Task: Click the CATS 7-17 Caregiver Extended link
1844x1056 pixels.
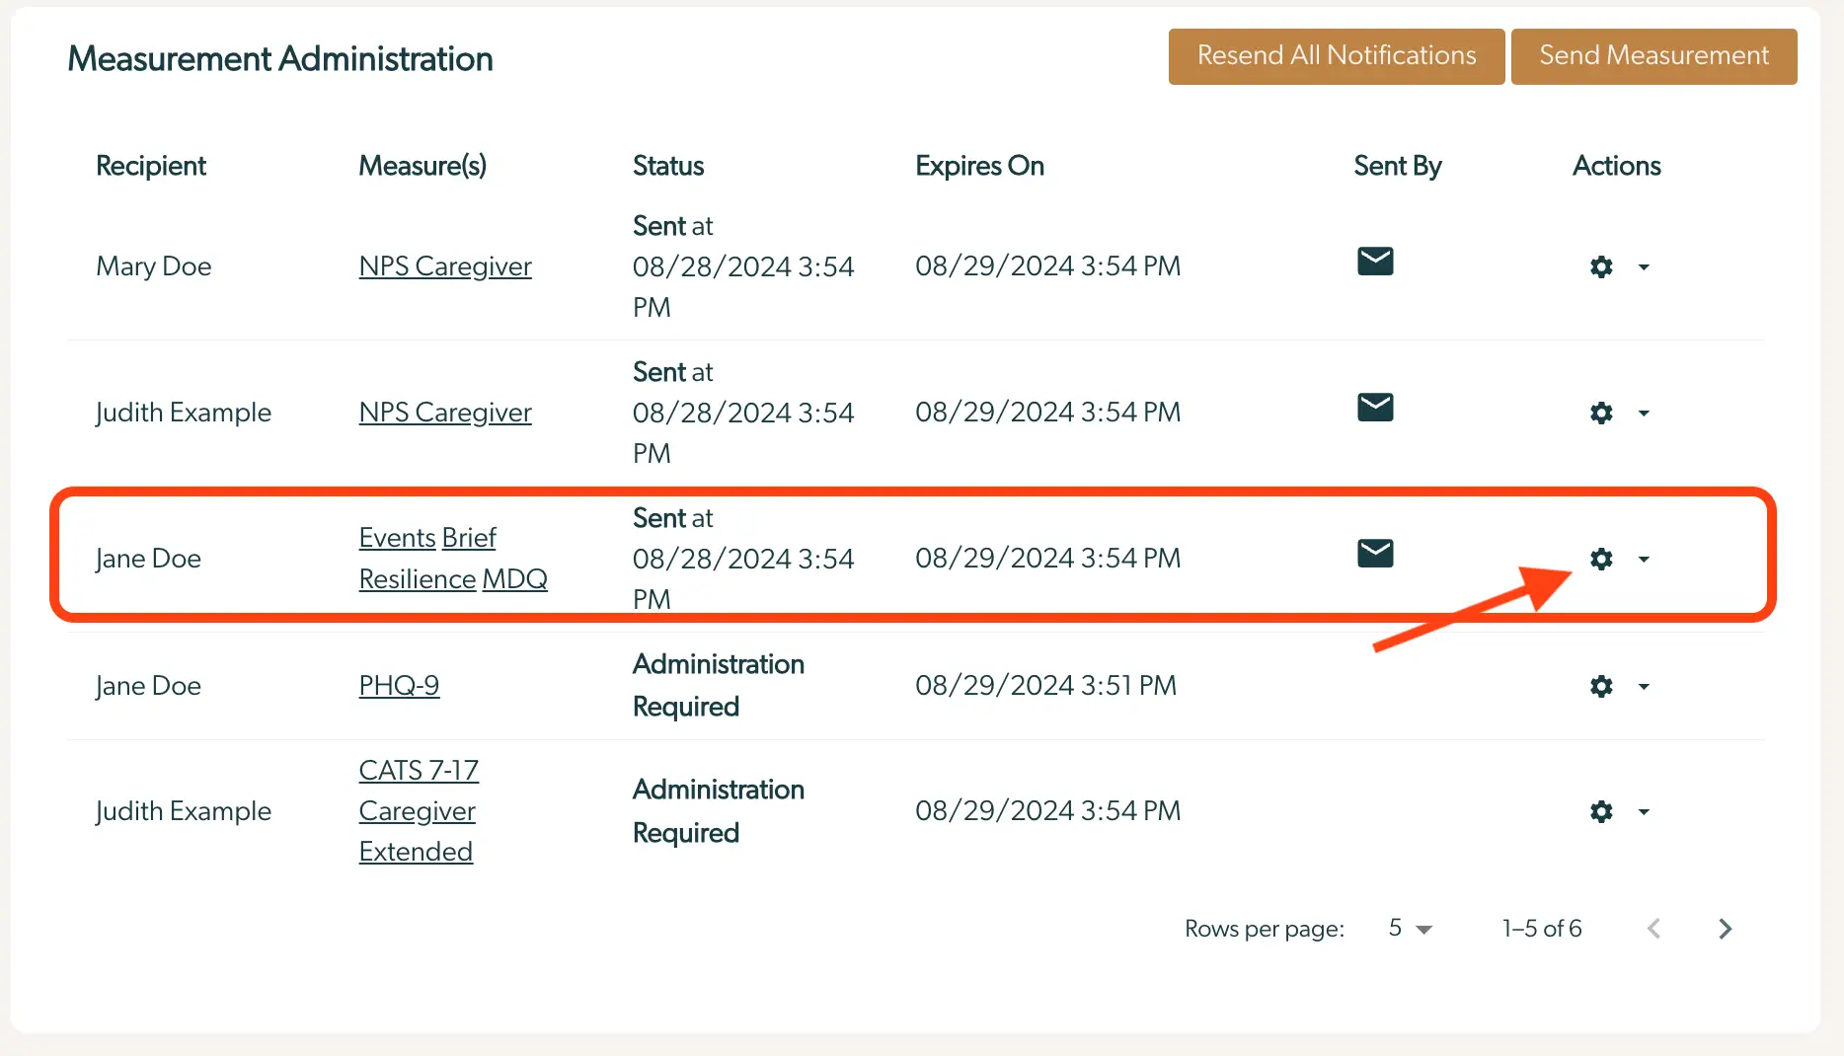Action: click(x=418, y=810)
